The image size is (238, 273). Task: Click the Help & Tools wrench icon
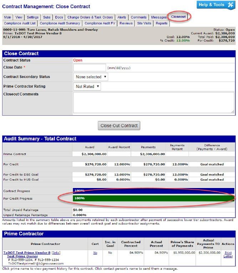(x=230, y=5)
